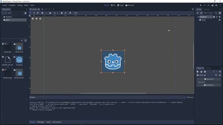This screenshot has width=223, height=125.
Task: Lock the selected object
Action: point(62,13)
